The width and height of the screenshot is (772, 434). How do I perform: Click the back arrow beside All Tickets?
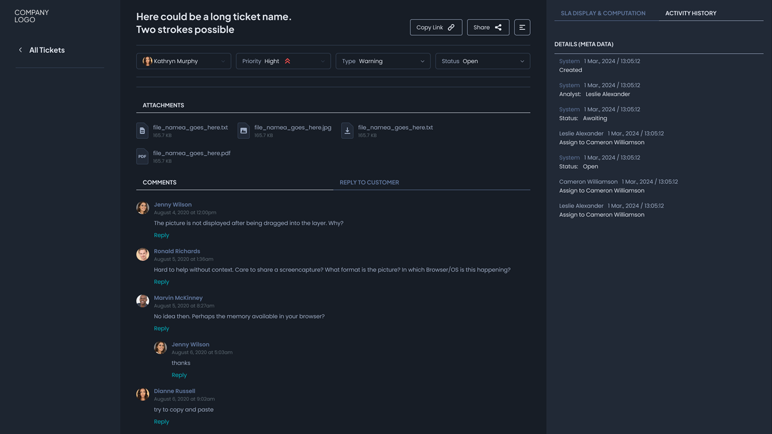(20, 50)
